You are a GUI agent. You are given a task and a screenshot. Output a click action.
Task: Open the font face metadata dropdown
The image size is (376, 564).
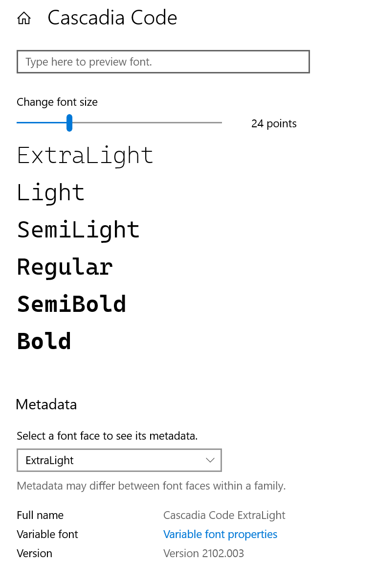119,460
